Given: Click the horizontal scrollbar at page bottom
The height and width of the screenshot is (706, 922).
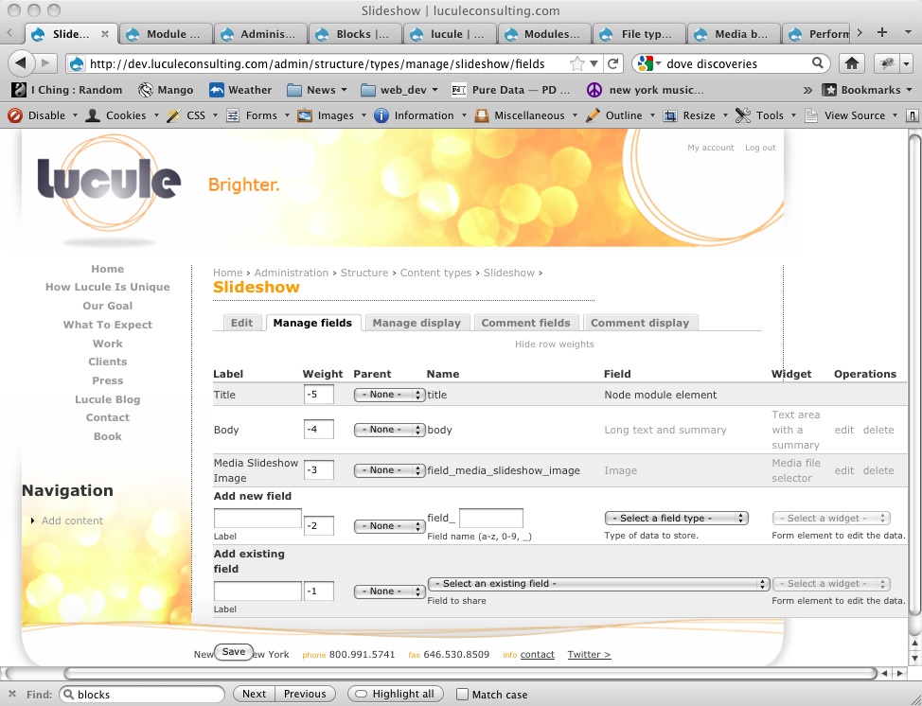Looking at the screenshot, I should pos(470,673).
